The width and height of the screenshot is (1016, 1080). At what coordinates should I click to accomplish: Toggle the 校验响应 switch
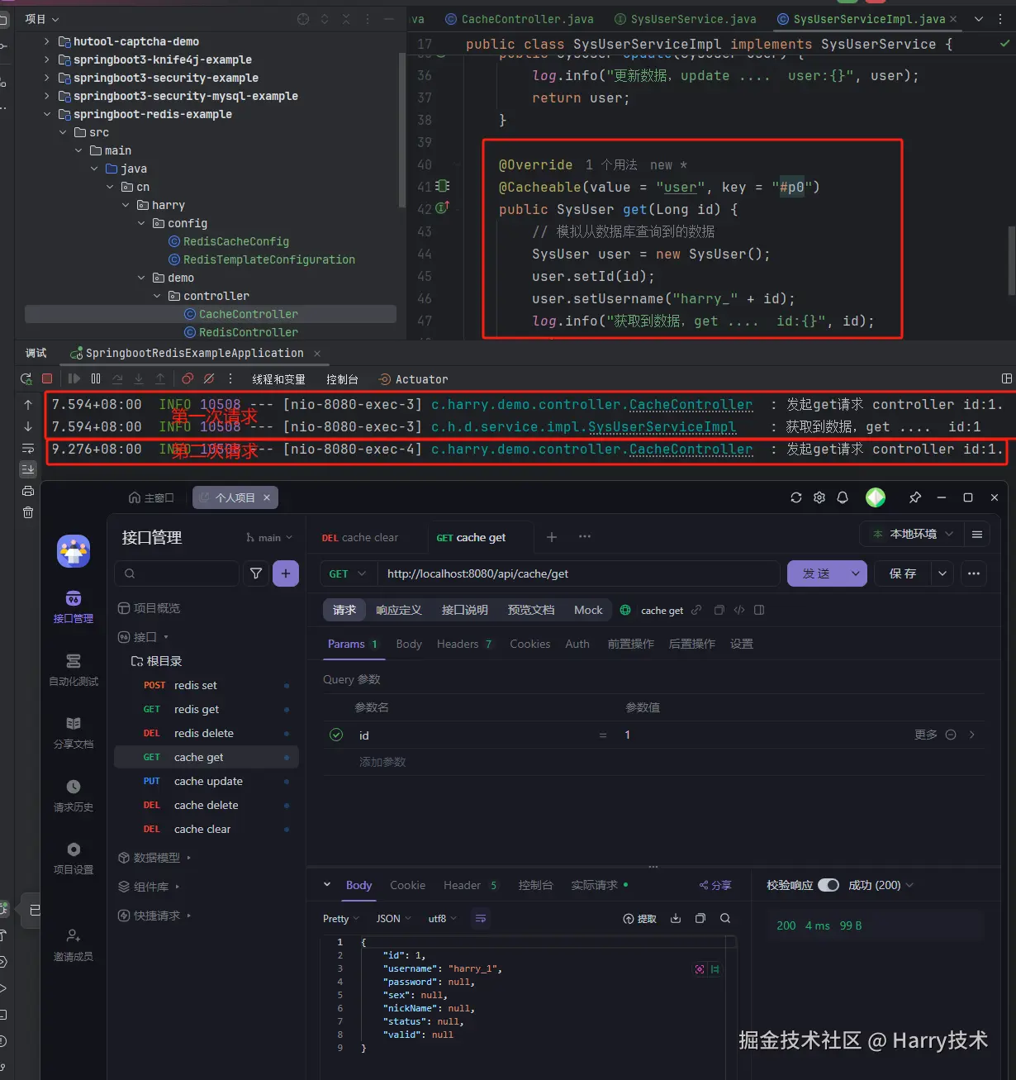pyautogui.click(x=828, y=885)
